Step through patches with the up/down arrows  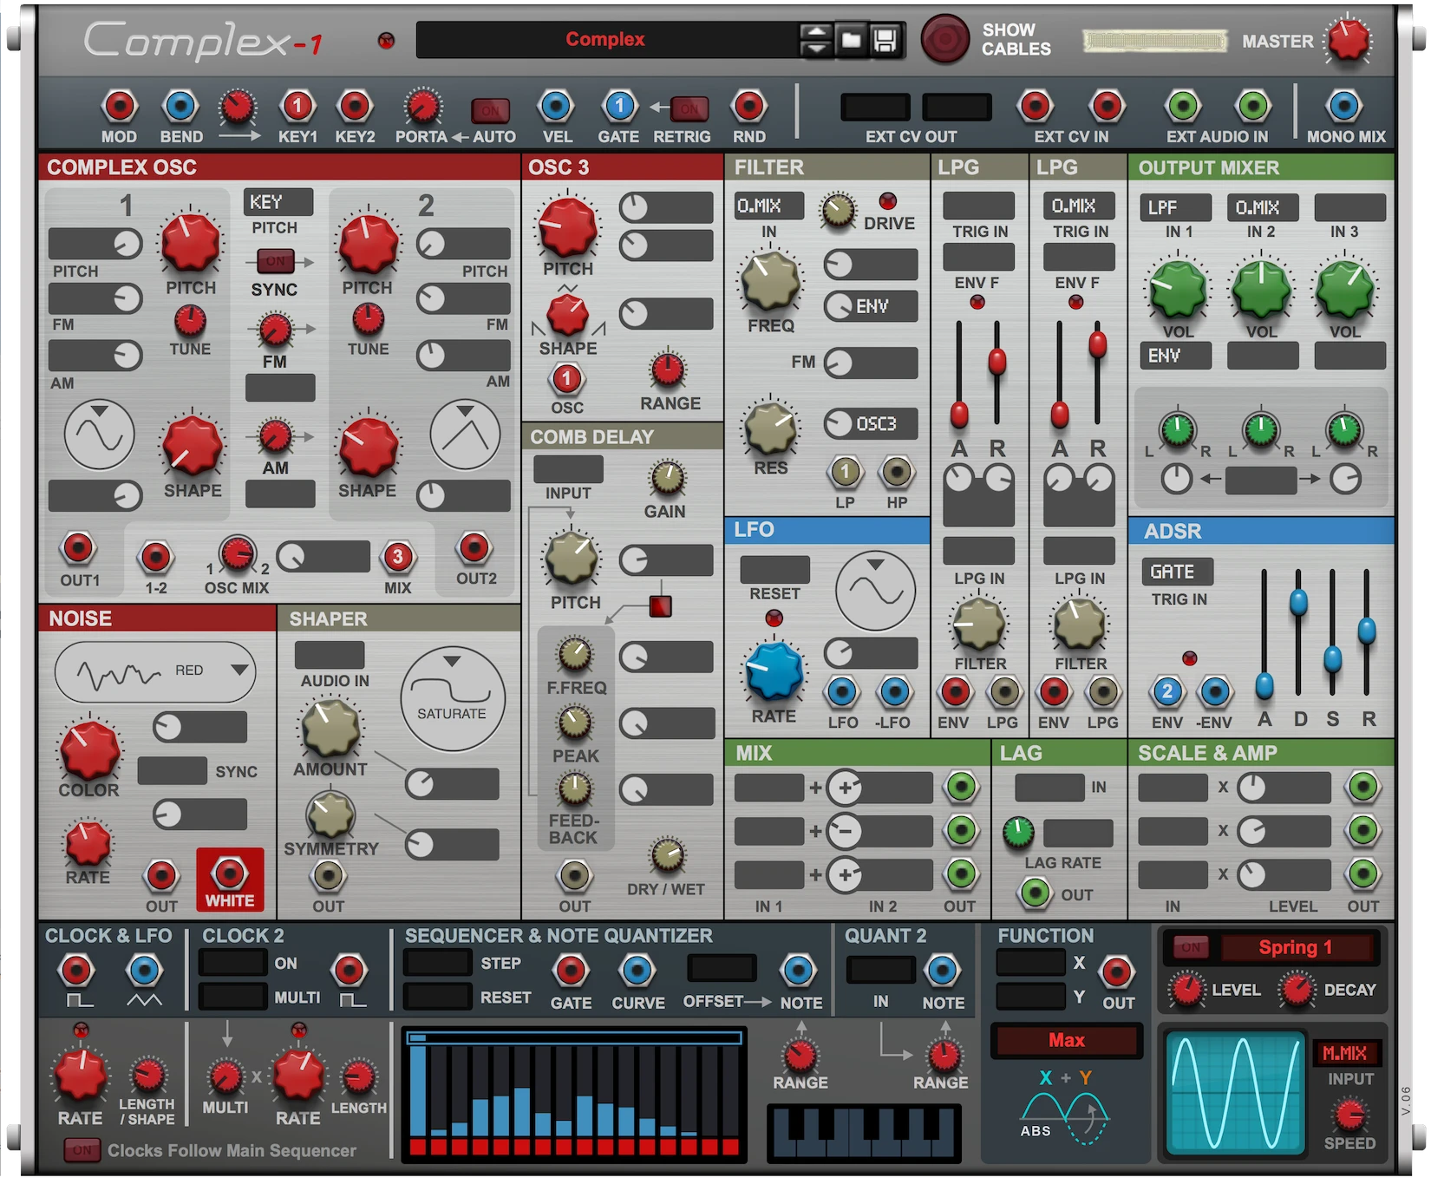tap(815, 40)
